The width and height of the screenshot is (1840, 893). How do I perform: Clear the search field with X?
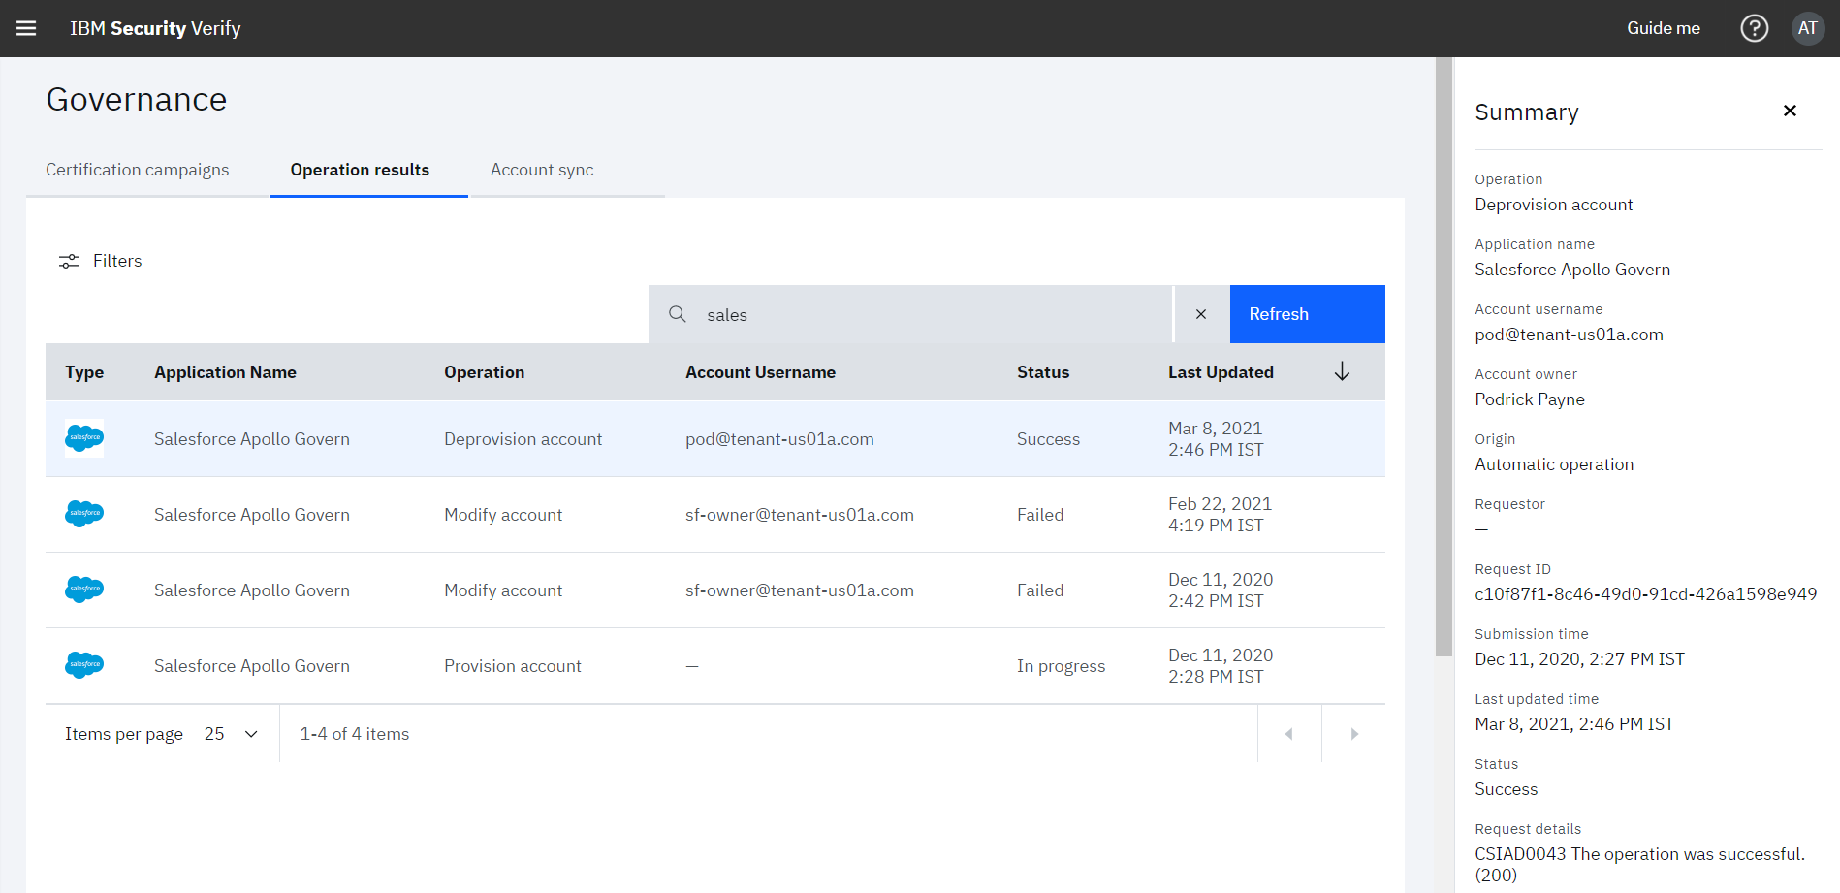[1201, 314]
